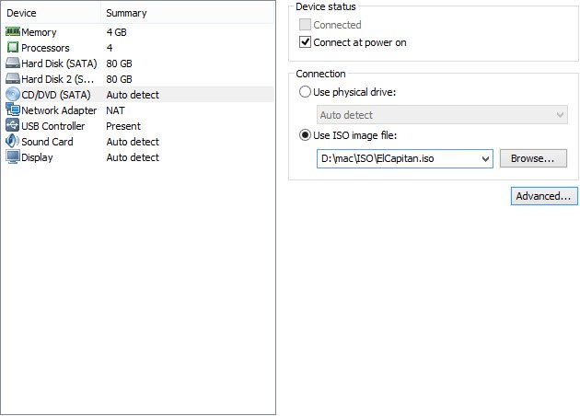Select the Sound Card speaker icon

13,141
